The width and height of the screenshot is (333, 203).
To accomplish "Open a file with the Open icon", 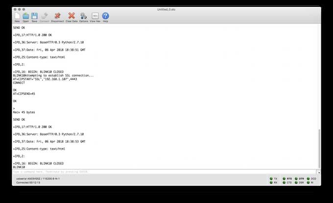I will point(25,17).
